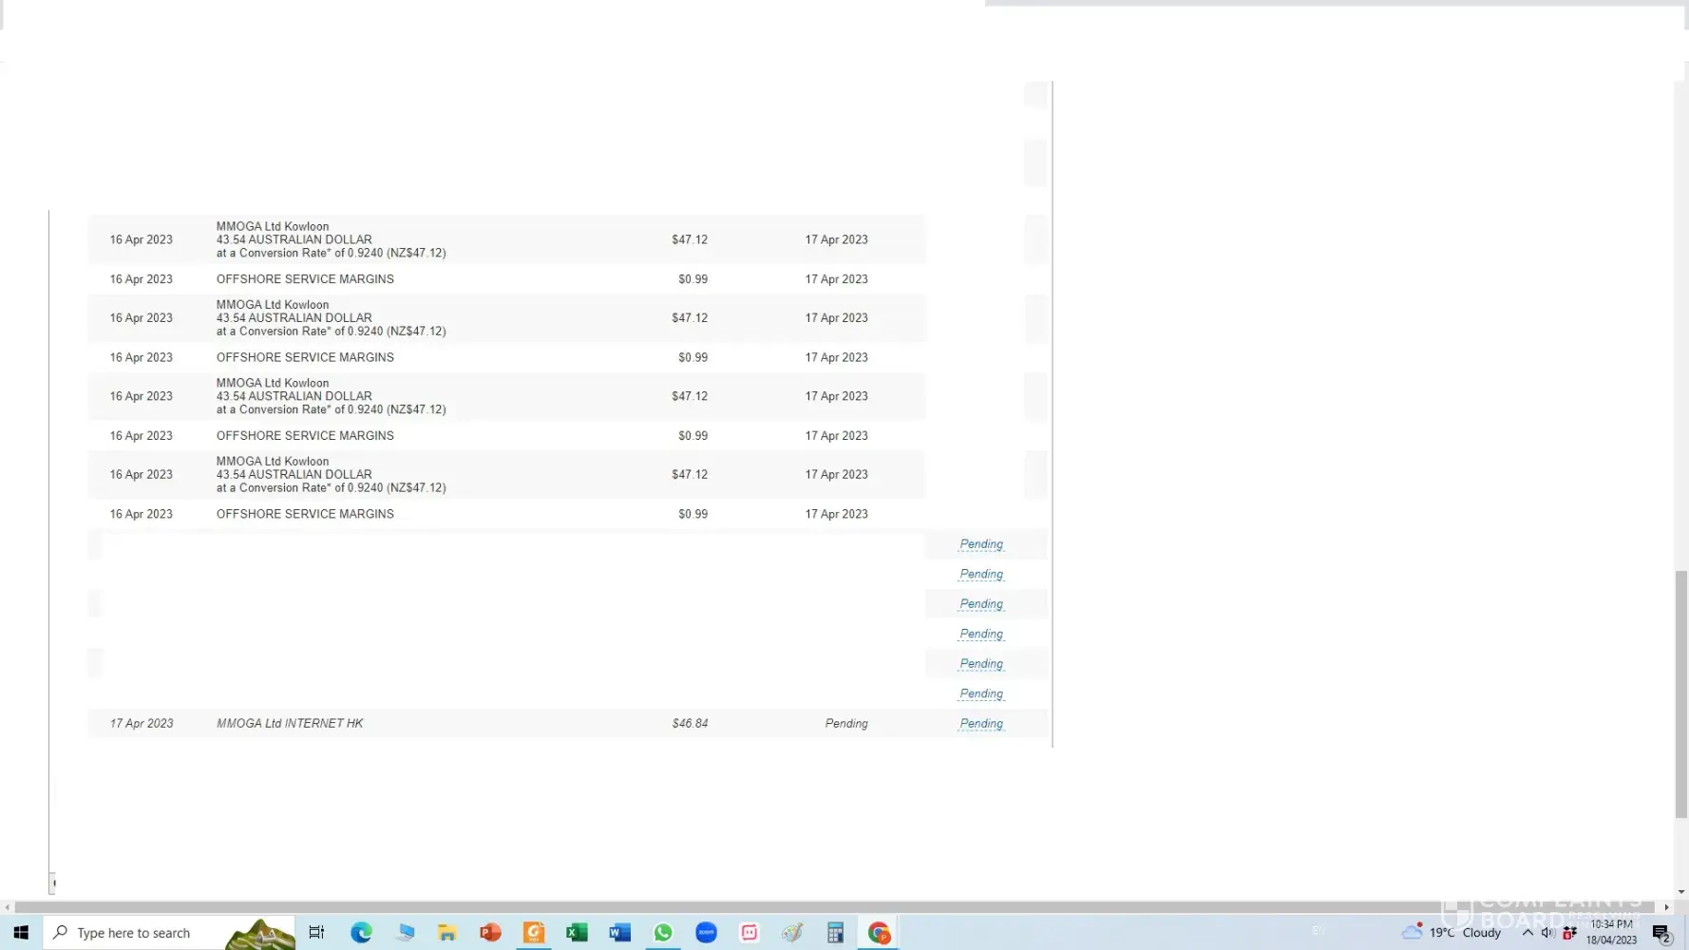Open the pink square app icon in taskbar
This screenshot has height=950, width=1689.
coord(750,933)
